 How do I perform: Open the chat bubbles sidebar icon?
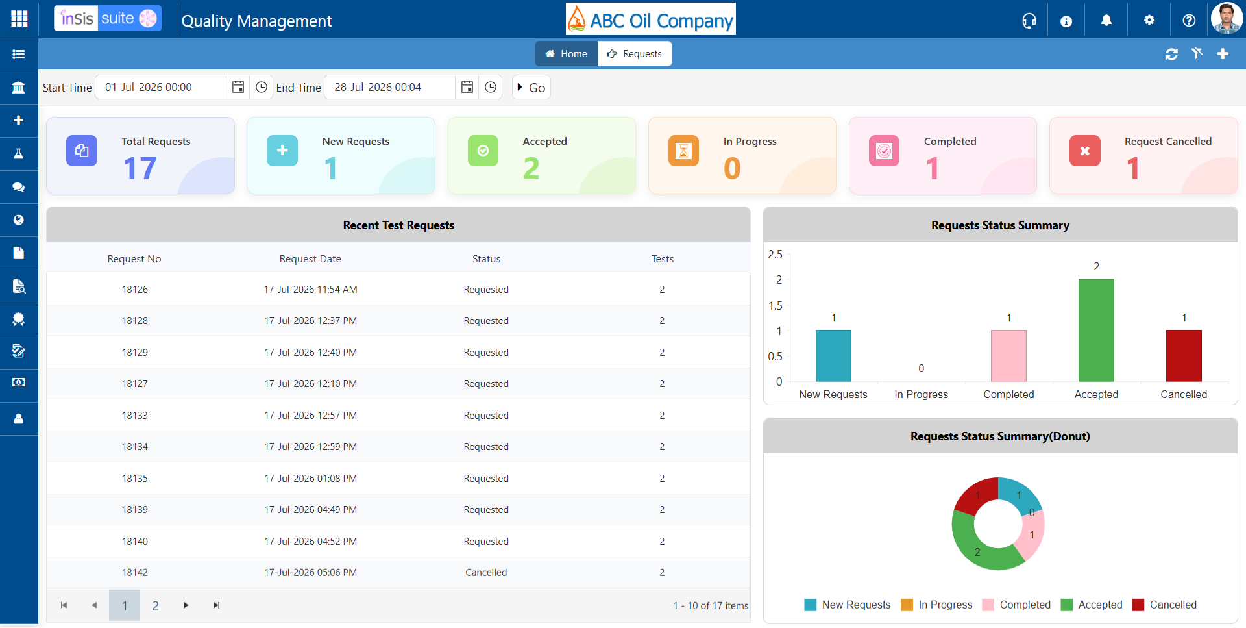pyautogui.click(x=19, y=187)
